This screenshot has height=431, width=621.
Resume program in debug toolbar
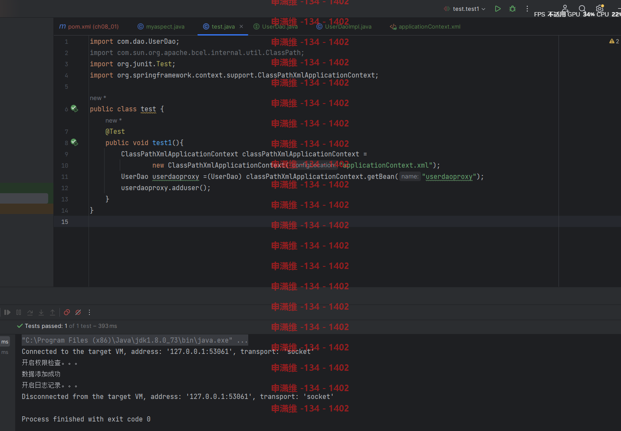tap(7, 312)
